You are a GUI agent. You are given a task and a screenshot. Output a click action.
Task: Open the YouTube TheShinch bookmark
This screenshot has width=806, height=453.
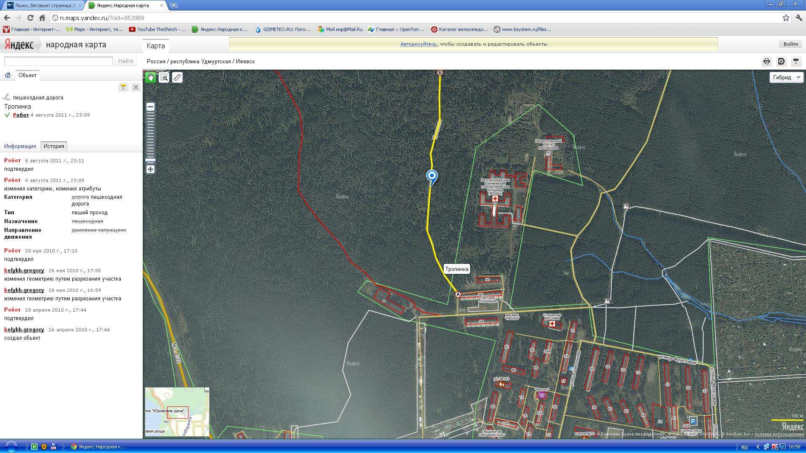(x=157, y=29)
